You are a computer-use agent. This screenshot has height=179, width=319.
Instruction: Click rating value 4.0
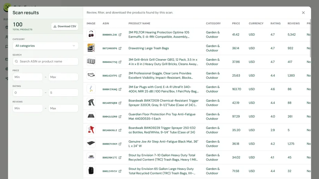coord(273,116)
